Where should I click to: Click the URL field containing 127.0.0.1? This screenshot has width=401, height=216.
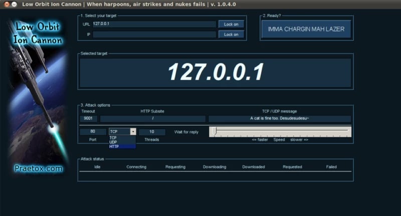[154, 24]
